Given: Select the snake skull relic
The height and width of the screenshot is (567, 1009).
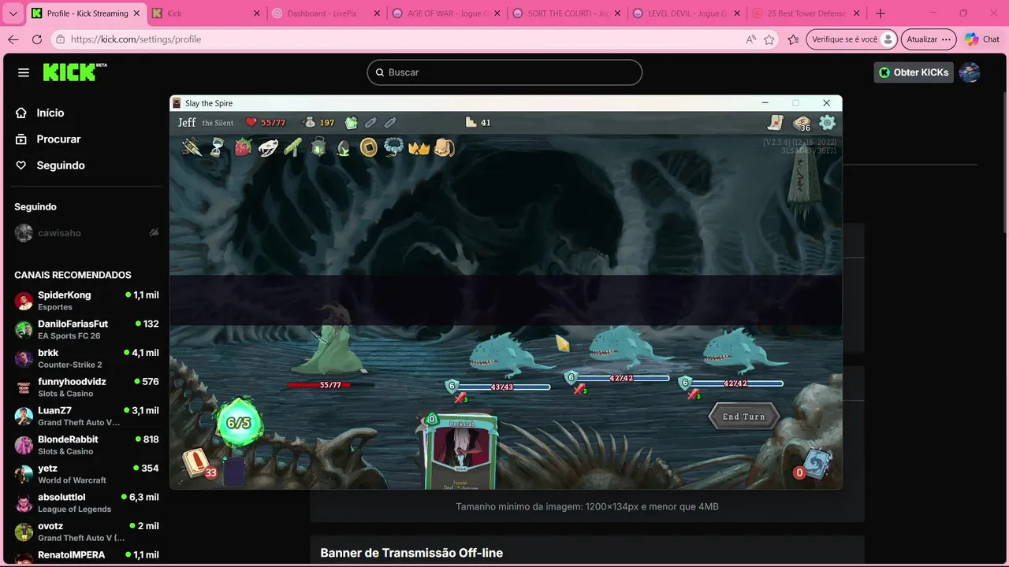Looking at the screenshot, I should click(x=268, y=147).
